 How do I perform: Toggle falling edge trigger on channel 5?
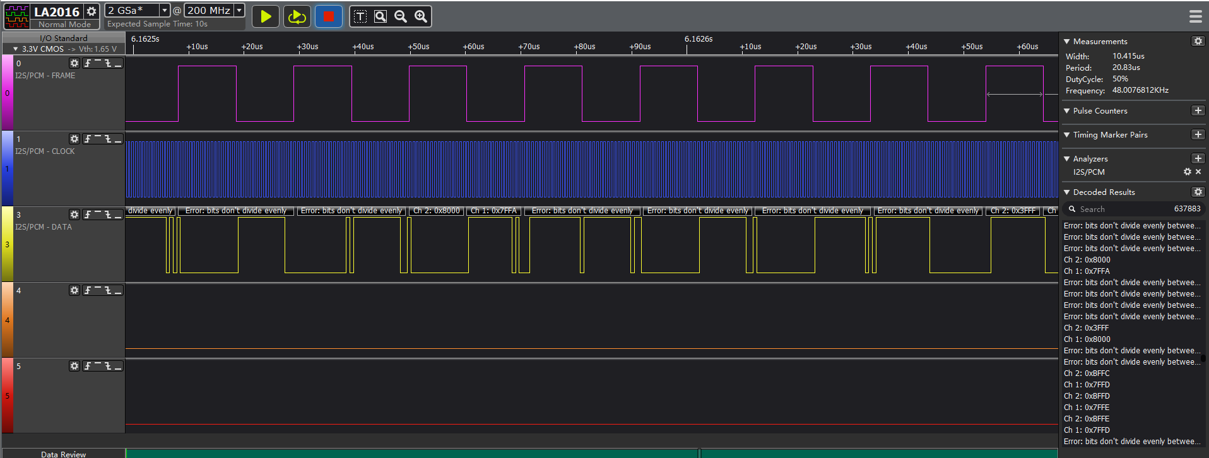(x=108, y=366)
